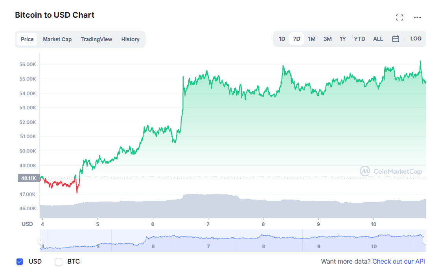Set the chart range to 1D
Viewport: 438px width, 275px height.
pyautogui.click(x=282, y=39)
